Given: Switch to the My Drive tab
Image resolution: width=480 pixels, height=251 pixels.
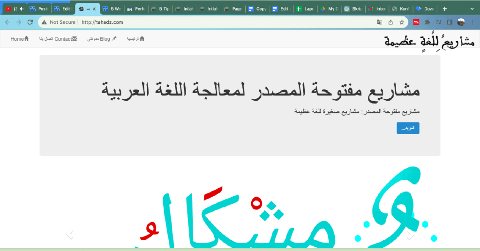Looking at the screenshot, I should point(329,9).
